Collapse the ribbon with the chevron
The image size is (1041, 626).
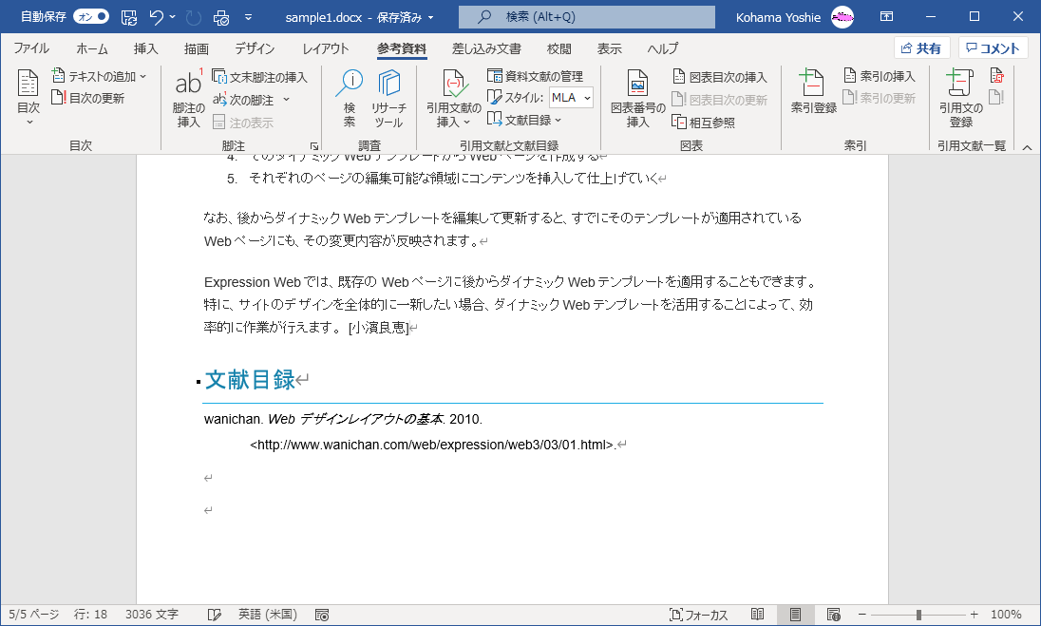point(1027,147)
